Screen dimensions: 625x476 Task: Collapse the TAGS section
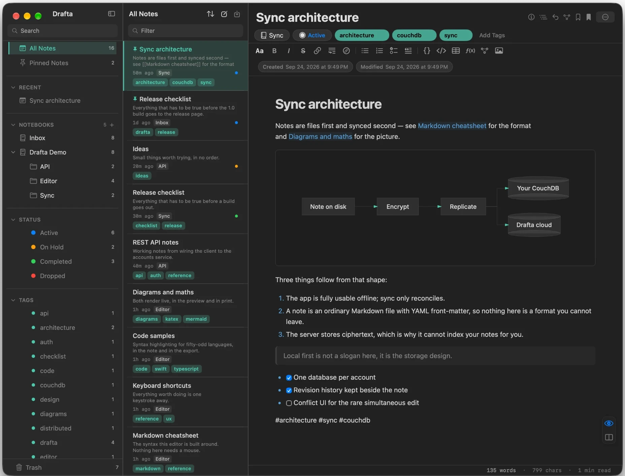[x=13, y=300]
